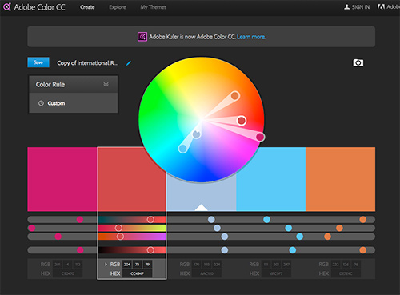Click the RGB field showing 170
The width and height of the screenshot is (400, 295).
coord(197,265)
